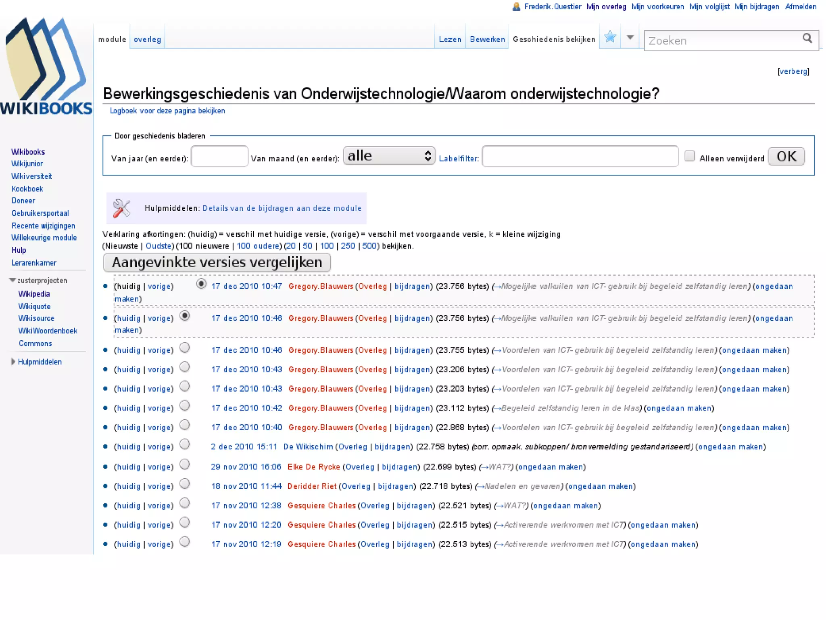
Task: Open the 'alle' month dropdown
Action: (389, 156)
